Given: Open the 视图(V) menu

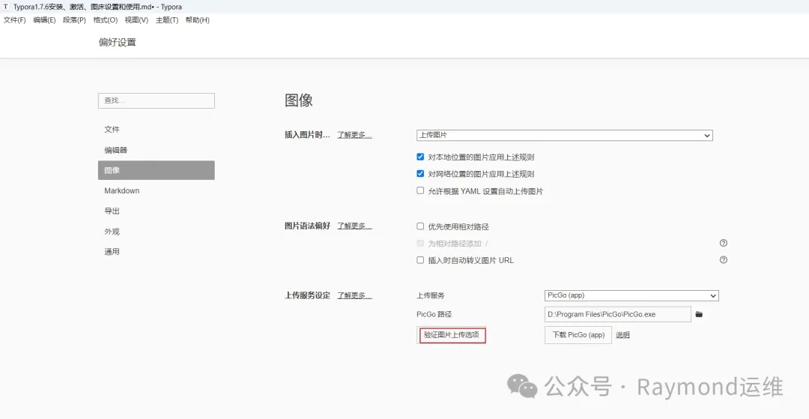Looking at the screenshot, I should click(136, 20).
